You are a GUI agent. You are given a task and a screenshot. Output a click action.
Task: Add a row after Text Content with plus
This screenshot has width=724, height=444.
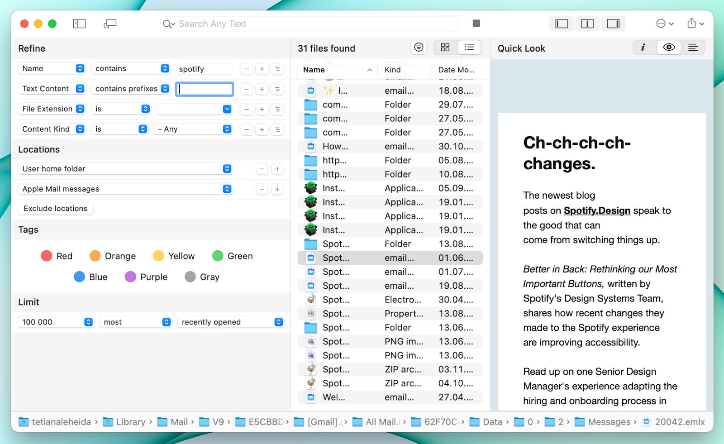pos(262,89)
